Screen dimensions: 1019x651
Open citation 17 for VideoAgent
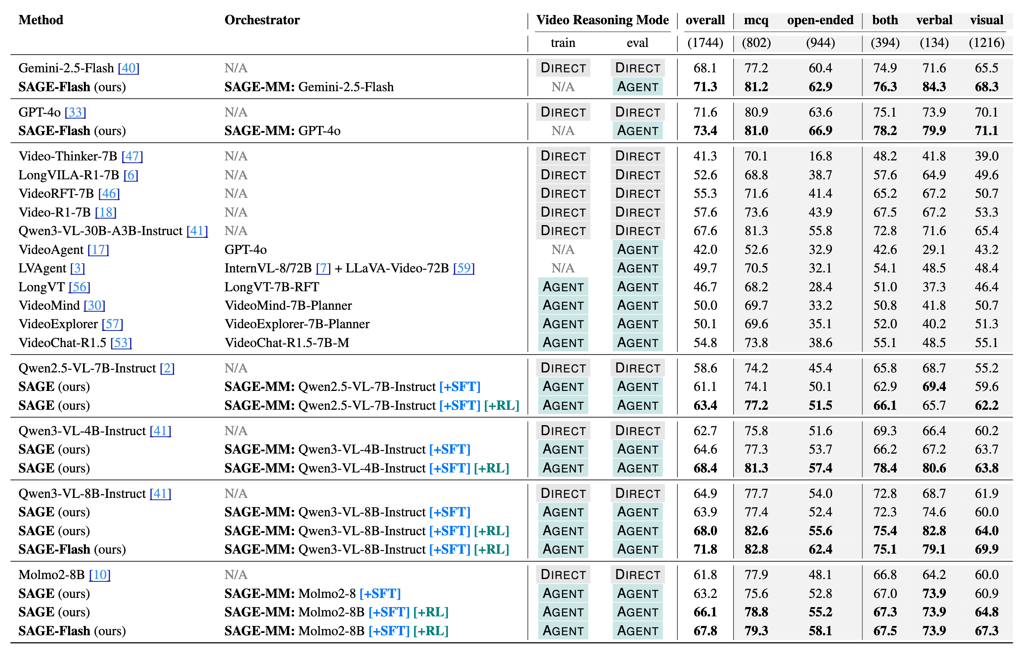coord(99,250)
